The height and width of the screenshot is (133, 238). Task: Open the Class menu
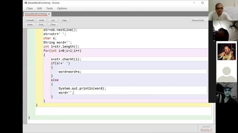30,8
